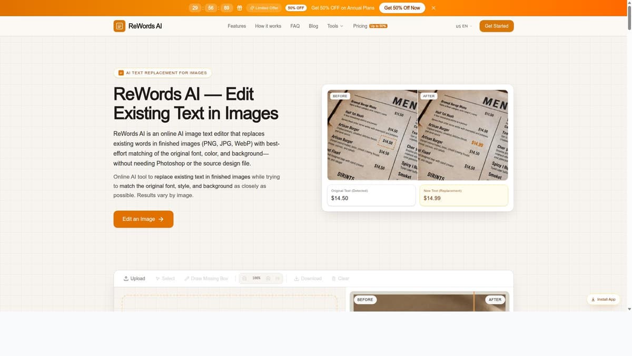Click the Edit an Image button

(143, 219)
